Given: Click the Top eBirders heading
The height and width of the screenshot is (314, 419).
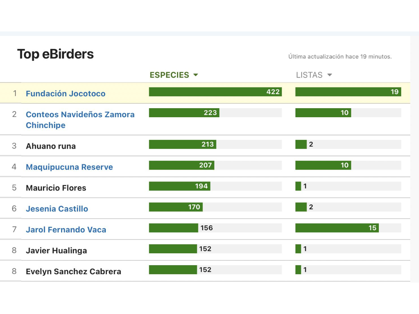Looking at the screenshot, I should pos(56,54).
